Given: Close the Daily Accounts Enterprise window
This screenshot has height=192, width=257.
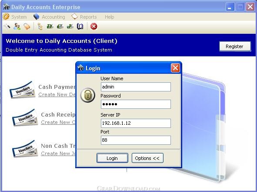Looking at the screenshot, I should point(250,7).
